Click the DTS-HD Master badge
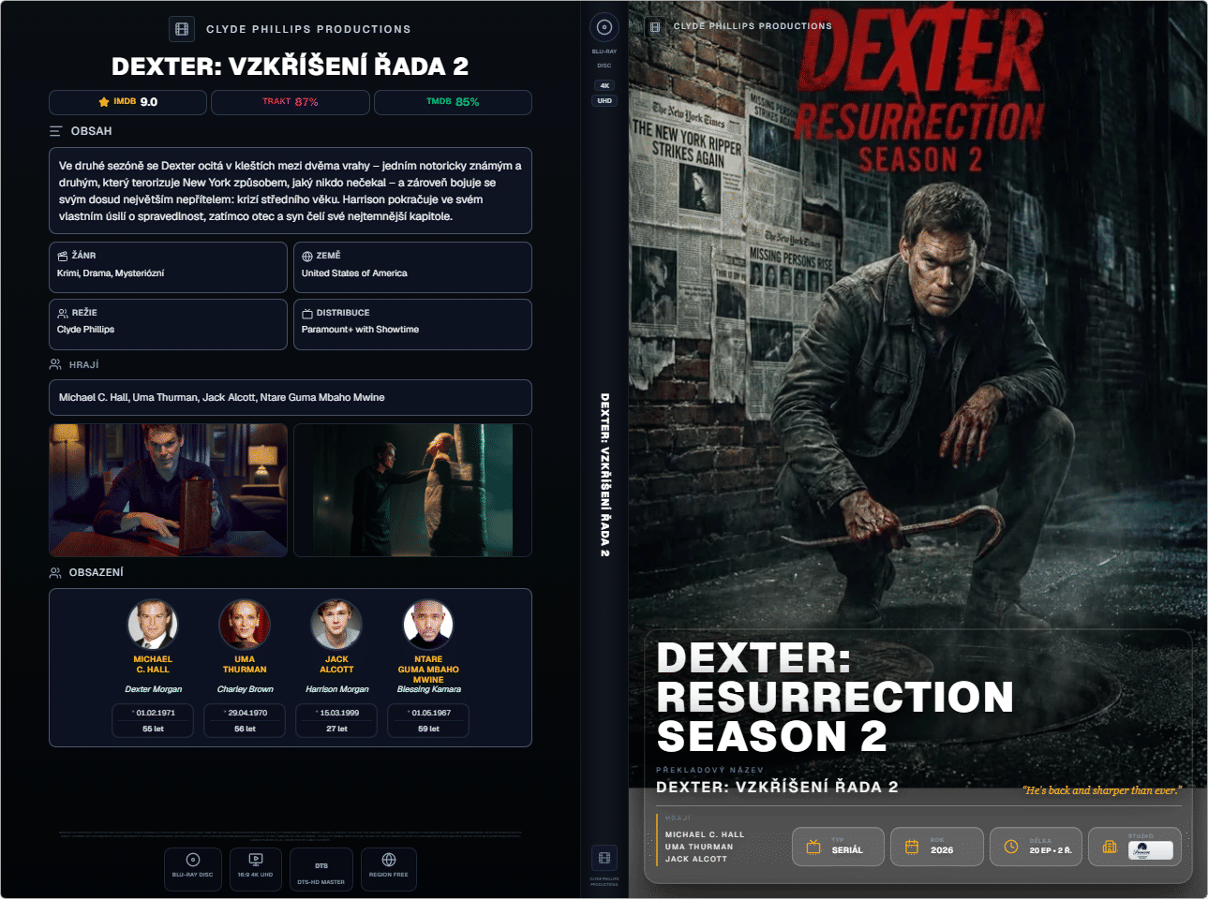 (x=321, y=870)
